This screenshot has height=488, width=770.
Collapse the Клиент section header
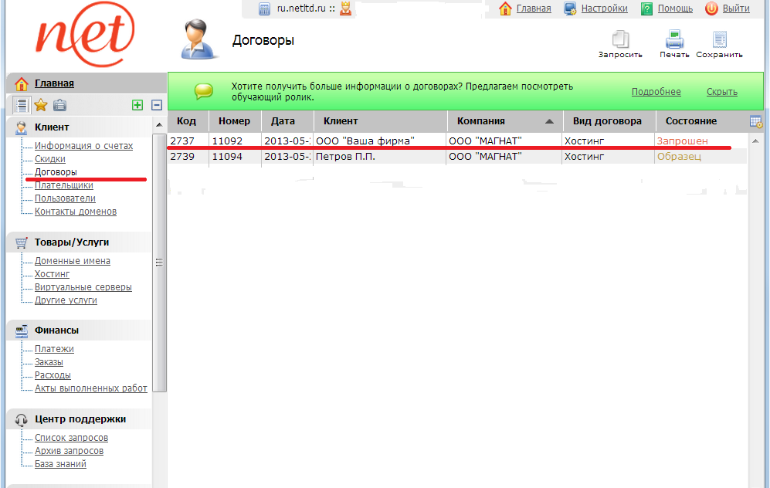click(x=52, y=127)
